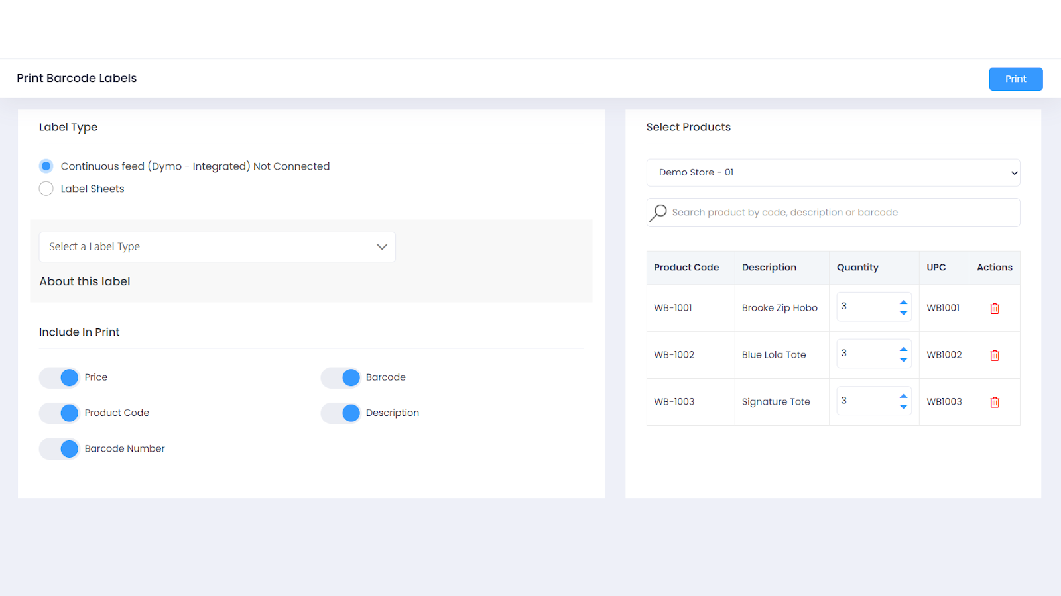The width and height of the screenshot is (1061, 596).
Task: Click trash icon for Blue Lola Tote
Action: (994, 356)
